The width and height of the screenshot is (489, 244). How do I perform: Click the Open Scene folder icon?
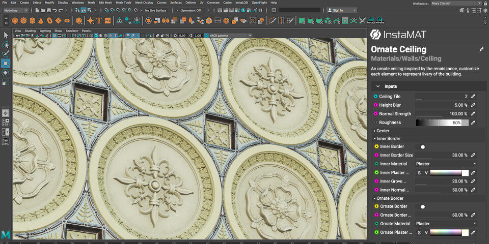point(43,10)
